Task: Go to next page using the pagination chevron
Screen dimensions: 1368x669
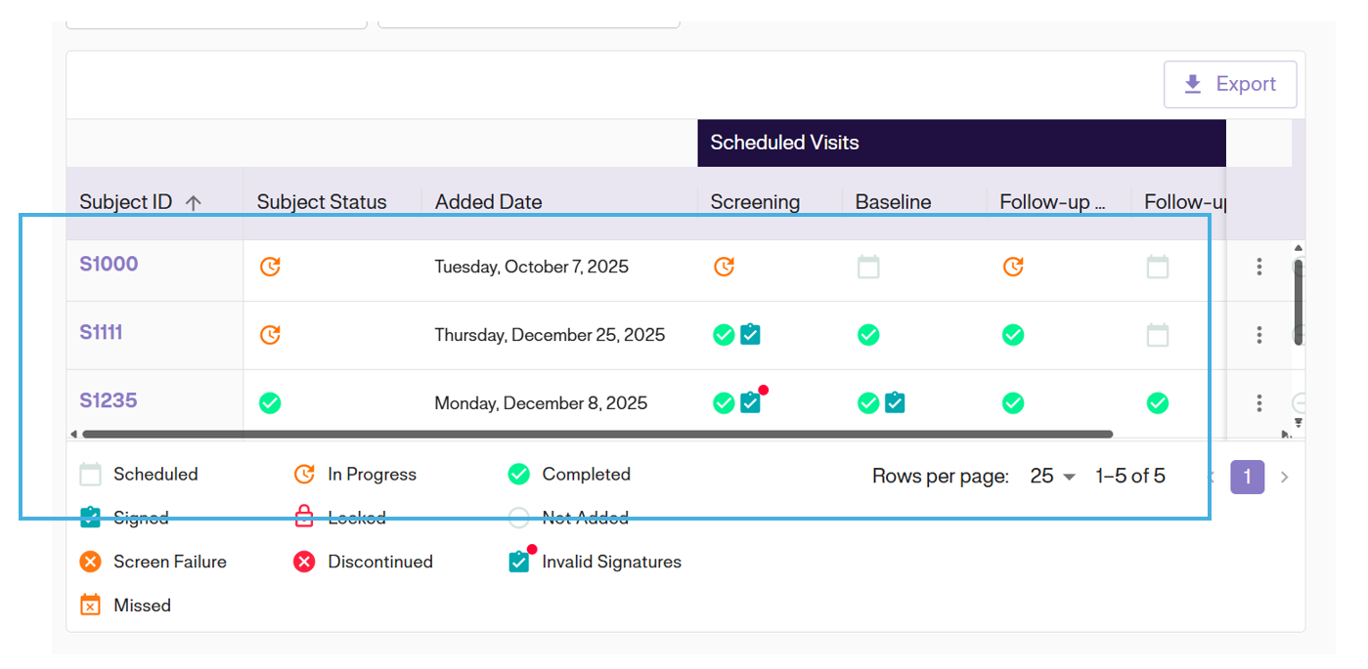Action: tap(1285, 477)
